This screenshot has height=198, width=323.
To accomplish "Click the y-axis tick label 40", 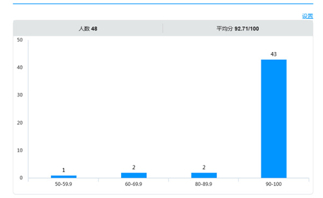I will click(20, 67).
